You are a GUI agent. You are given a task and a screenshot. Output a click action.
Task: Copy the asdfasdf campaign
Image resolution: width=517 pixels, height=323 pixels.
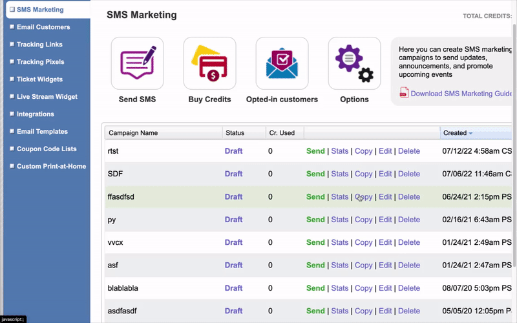363,311
